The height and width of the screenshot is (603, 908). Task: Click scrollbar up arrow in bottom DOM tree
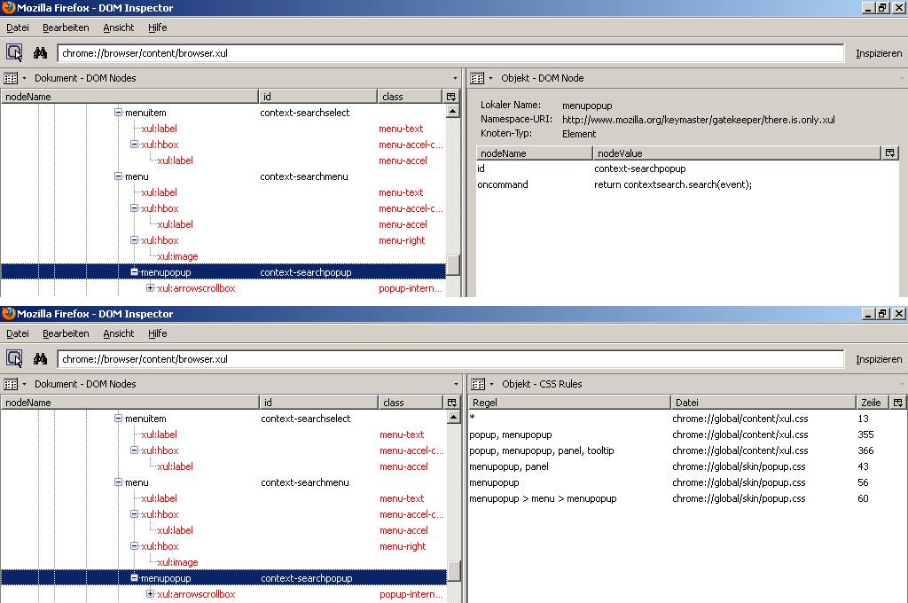pos(453,417)
